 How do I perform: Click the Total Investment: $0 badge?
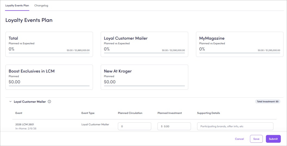(x=267, y=101)
